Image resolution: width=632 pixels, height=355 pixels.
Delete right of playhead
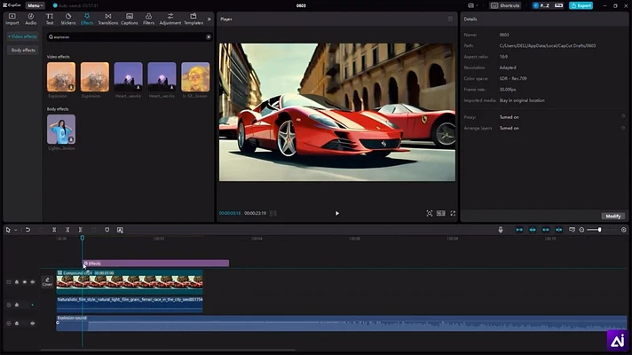click(81, 230)
